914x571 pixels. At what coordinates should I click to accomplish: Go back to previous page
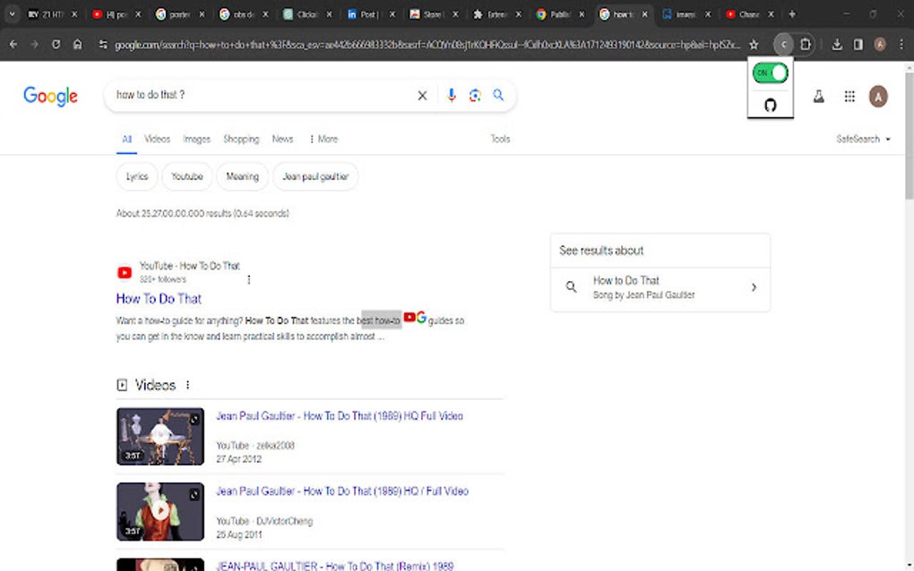pyautogui.click(x=13, y=44)
